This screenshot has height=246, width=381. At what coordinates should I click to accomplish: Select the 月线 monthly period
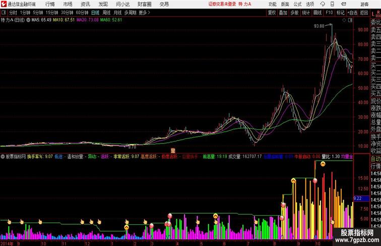click(x=117, y=13)
